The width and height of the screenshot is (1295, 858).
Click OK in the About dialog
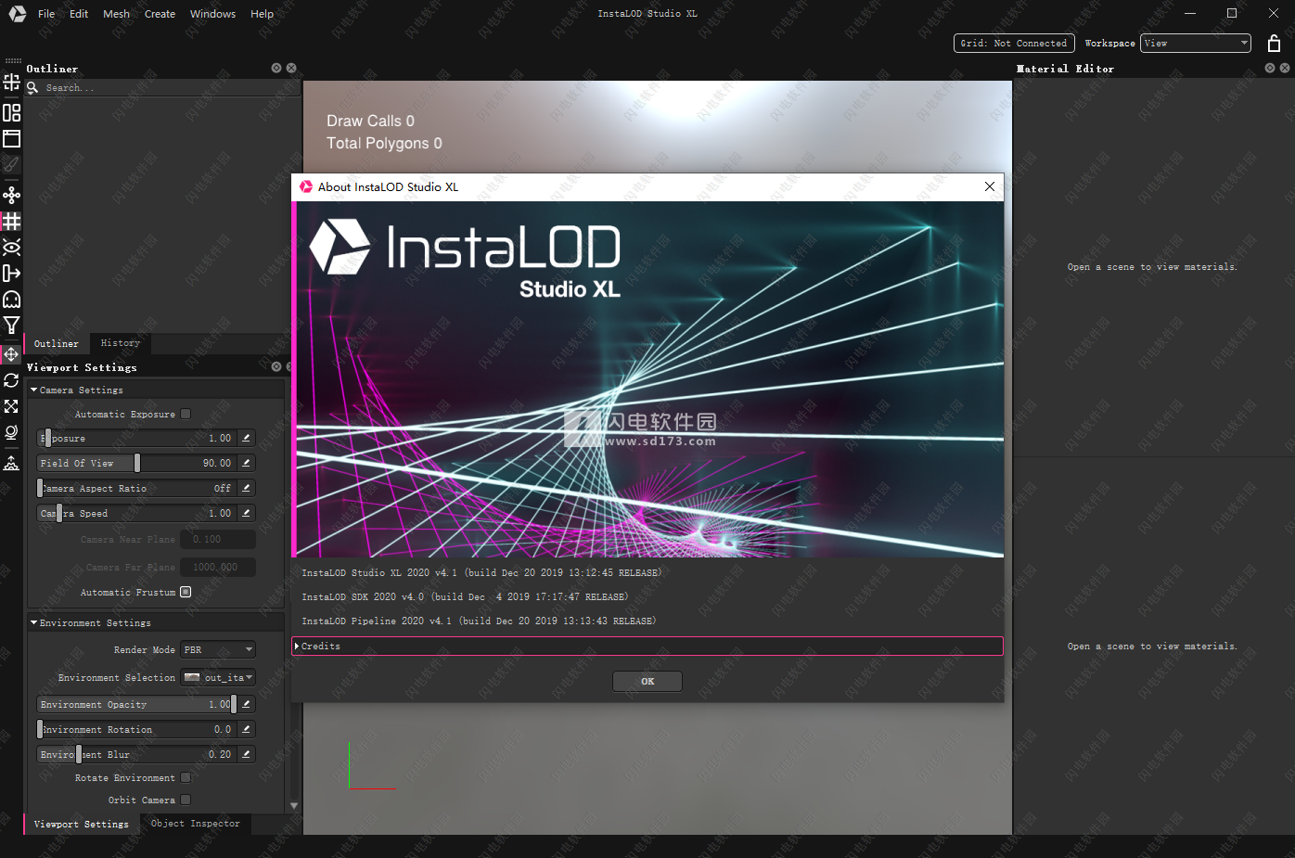pyautogui.click(x=647, y=681)
